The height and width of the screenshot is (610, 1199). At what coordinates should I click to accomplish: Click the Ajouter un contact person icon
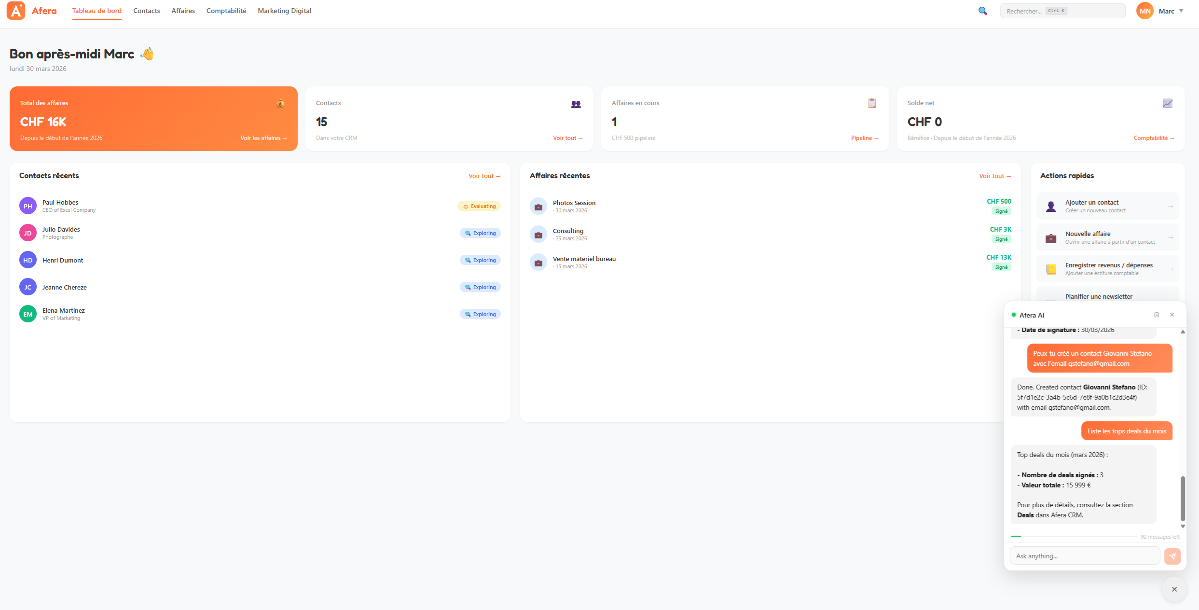click(1051, 206)
